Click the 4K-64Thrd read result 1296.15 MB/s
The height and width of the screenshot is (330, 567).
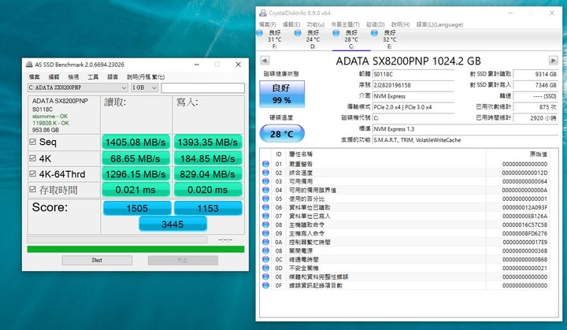[135, 174]
